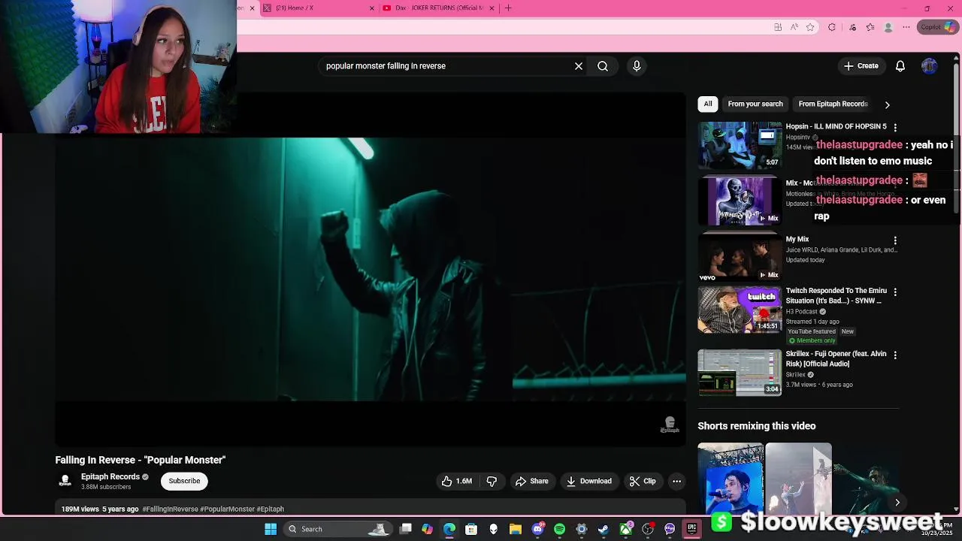Screen dimensions: 962x541
Task: Open Epitaph Records channel avatar
Action: pyautogui.click(x=65, y=481)
